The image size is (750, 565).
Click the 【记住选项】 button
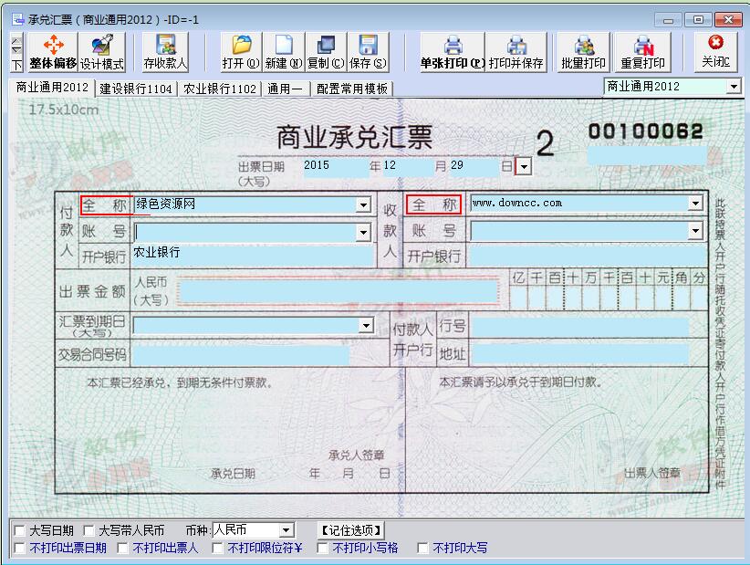(x=351, y=530)
